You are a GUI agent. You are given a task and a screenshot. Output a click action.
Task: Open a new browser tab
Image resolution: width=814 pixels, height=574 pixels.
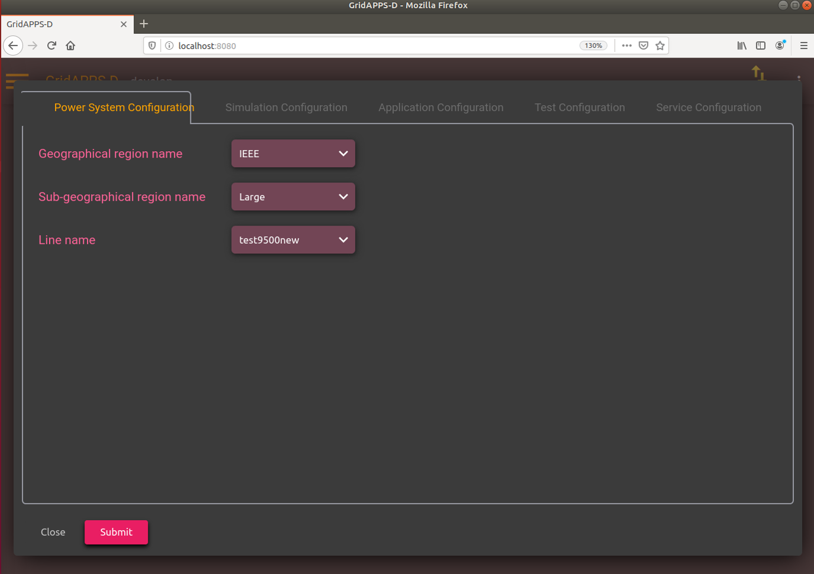point(144,24)
